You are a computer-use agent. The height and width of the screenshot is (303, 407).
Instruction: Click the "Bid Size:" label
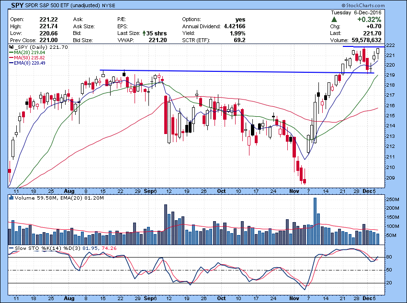point(83,40)
